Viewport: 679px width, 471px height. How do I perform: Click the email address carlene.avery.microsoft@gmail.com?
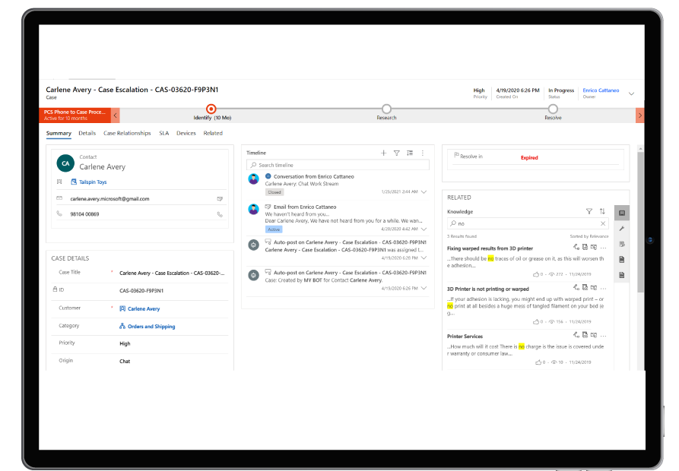point(109,199)
